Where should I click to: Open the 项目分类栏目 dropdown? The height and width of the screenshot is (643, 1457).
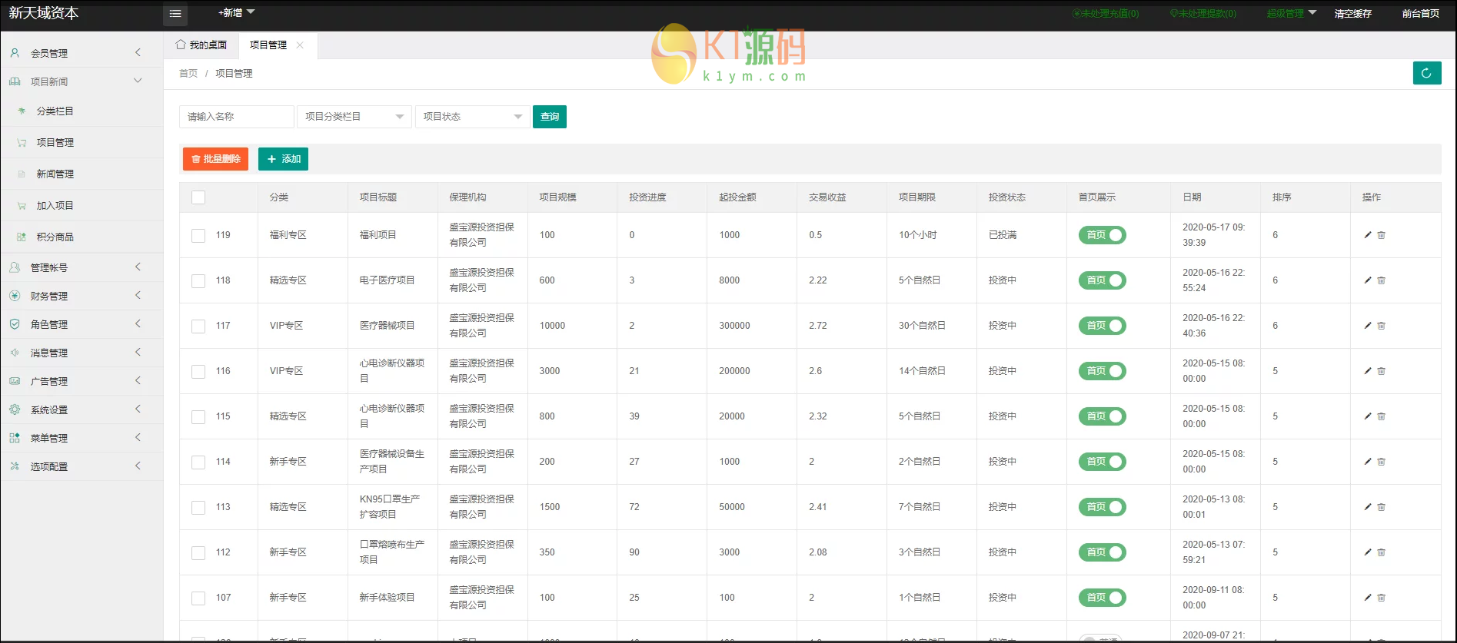354,117
